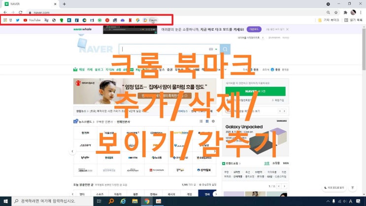Show previous newsstand page arrow
The height and width of the screenshot is (206, 366).
72,151
